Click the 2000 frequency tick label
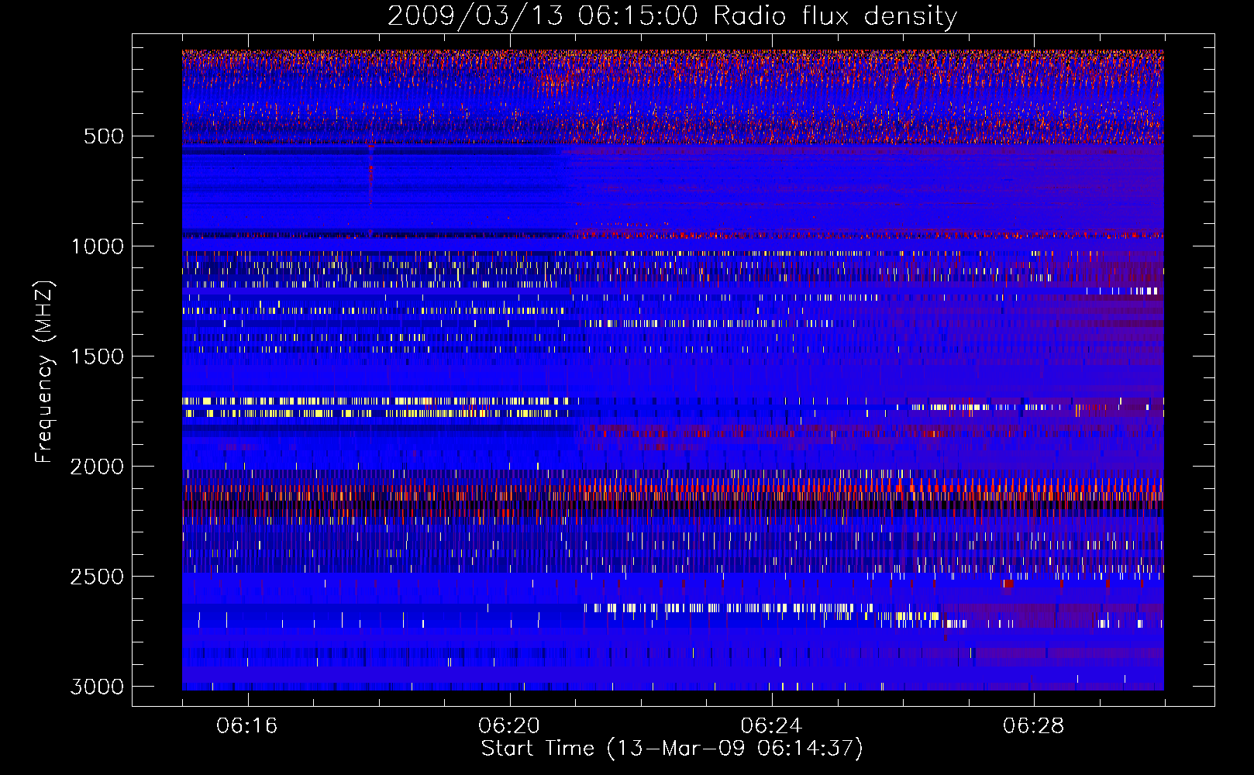Screen dimensions: 1254x775 pos(97,467)
